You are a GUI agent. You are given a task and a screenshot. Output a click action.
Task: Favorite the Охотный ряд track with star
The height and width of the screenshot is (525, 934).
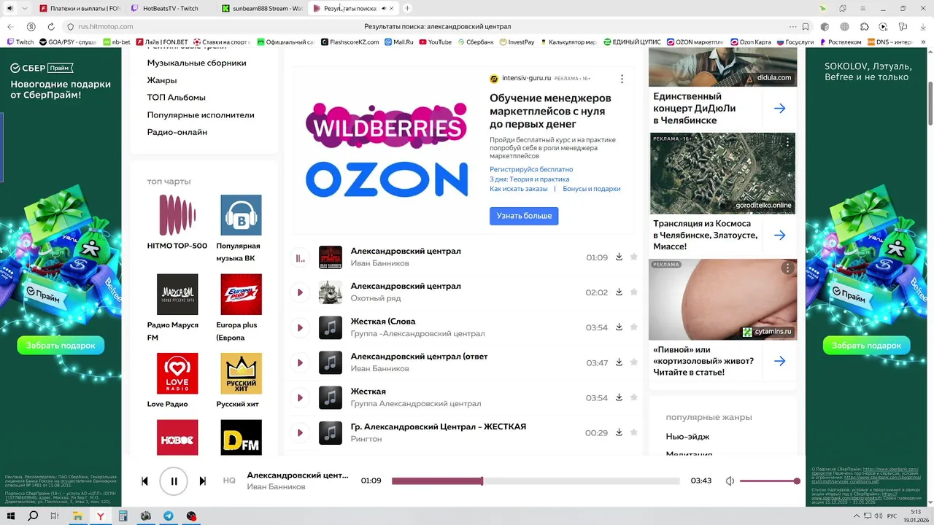634,292
